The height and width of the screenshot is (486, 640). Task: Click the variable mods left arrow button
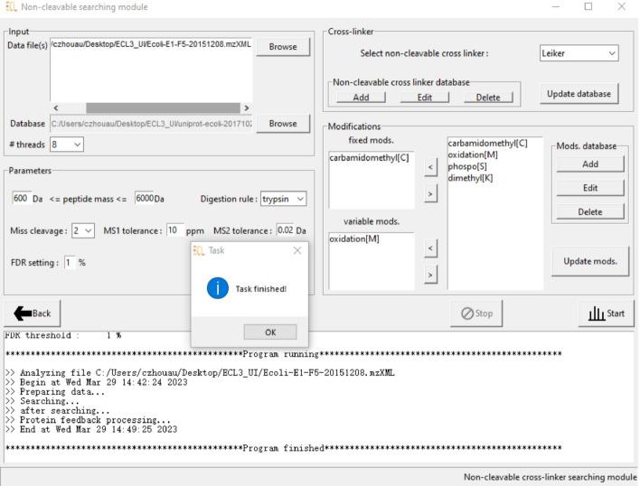click(x=430, y=247)
